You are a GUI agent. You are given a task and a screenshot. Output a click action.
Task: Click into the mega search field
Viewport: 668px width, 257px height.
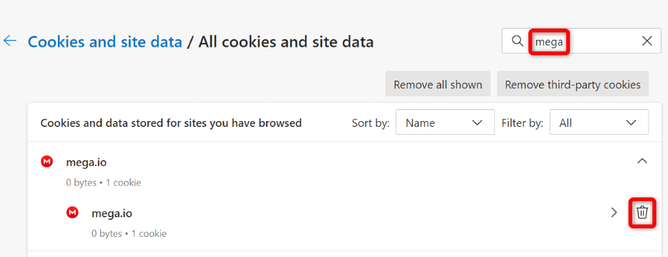(581, 41)
